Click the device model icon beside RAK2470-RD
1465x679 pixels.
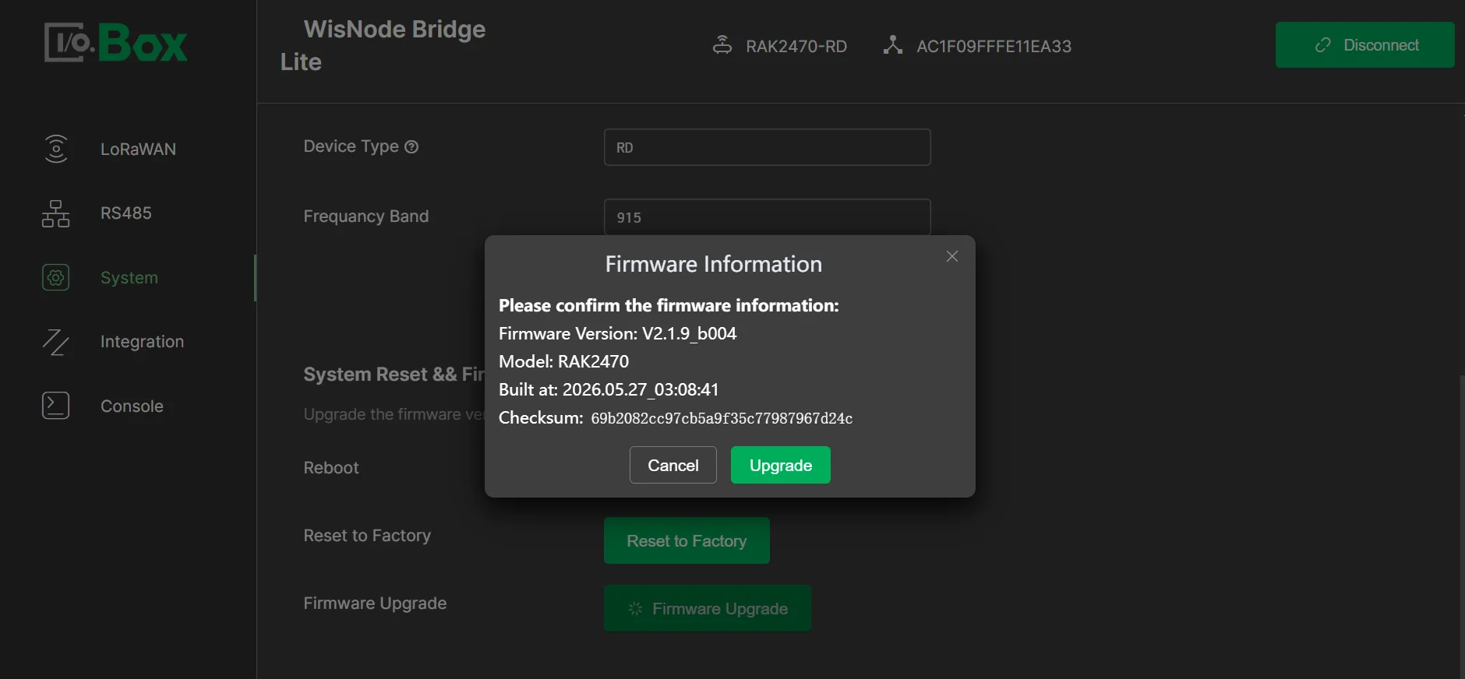pyautogui.click(x=722, y=45)
